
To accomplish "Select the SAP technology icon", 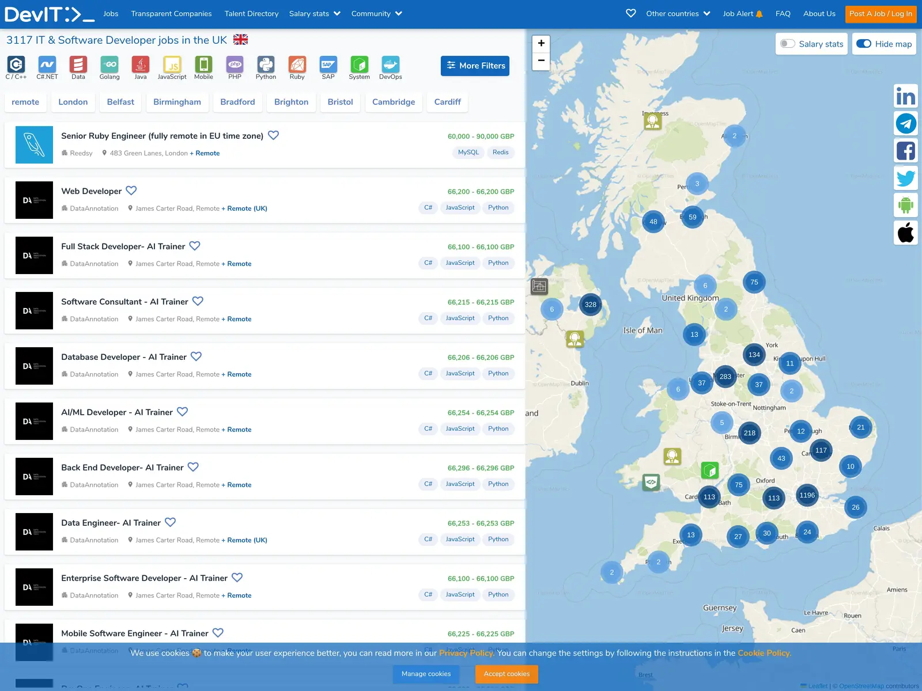I will coord(328,67).
